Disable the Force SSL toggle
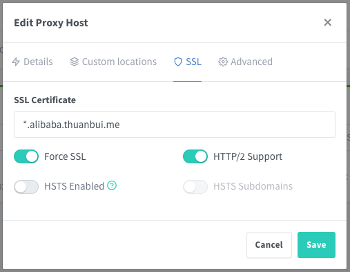The width and height of the screenshot is (350, 272). [x=26, y=156]
